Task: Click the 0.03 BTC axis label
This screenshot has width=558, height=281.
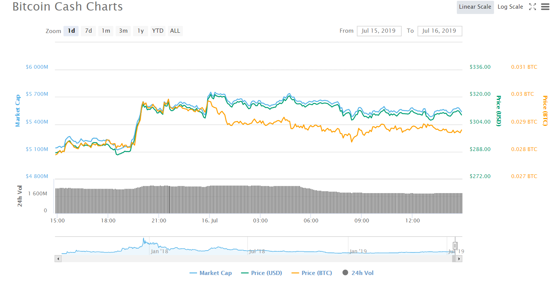Action: click(522, 94)
